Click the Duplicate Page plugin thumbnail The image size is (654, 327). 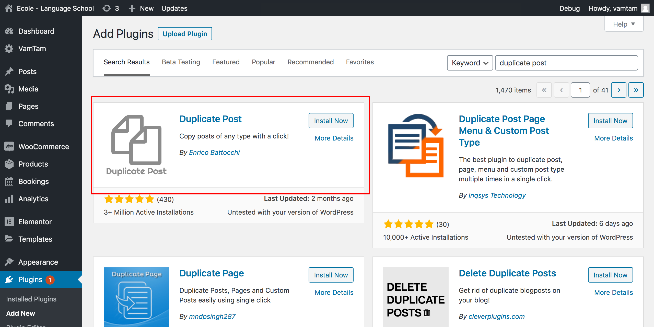136,297
